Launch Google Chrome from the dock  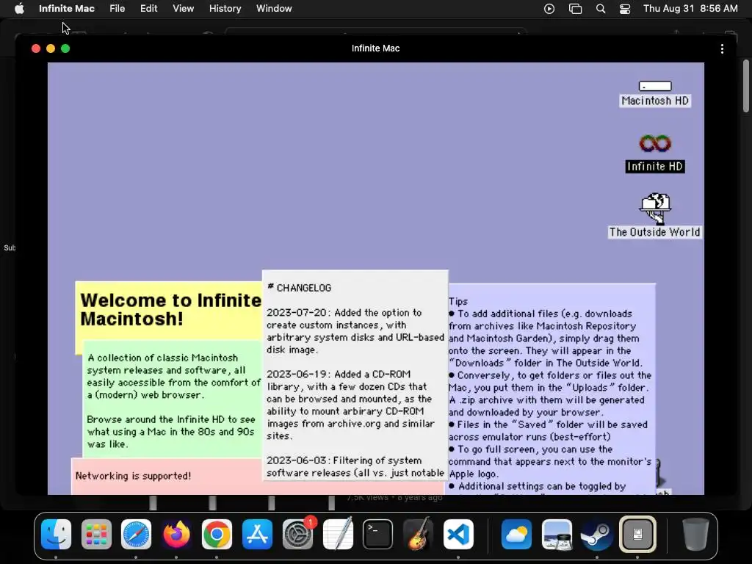click(x=217, y=534)
